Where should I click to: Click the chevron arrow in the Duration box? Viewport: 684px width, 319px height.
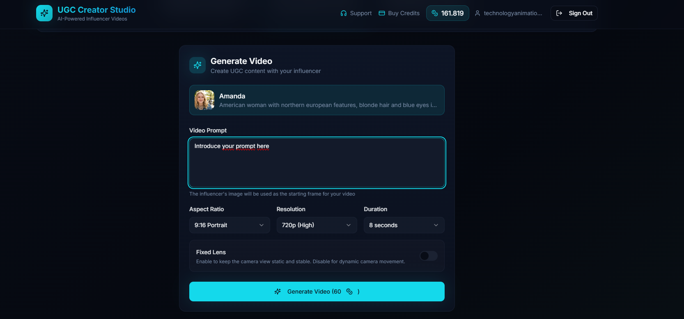436,225
